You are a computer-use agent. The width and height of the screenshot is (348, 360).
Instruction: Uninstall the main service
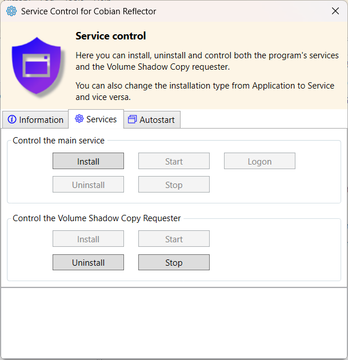pos(88,185)
